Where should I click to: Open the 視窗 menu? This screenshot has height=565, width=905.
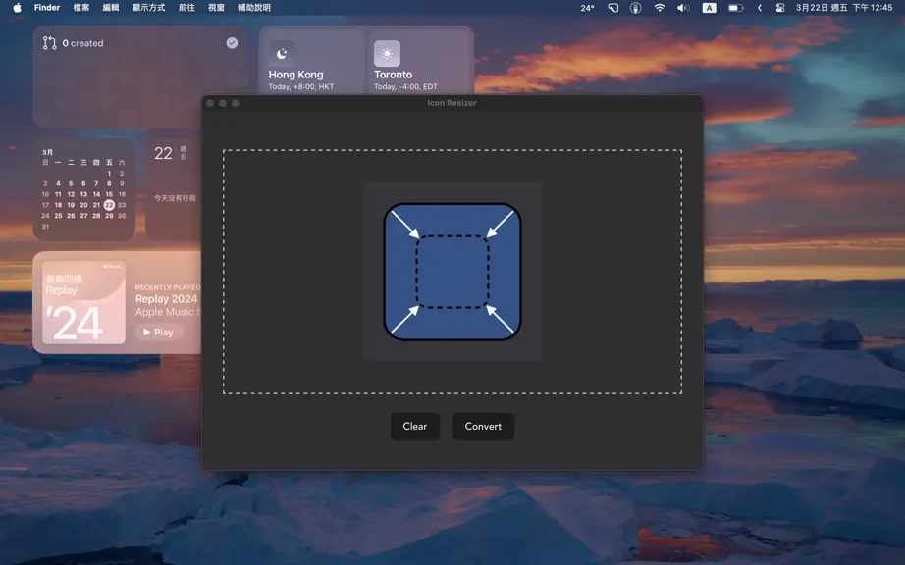(x=216, y=8)
